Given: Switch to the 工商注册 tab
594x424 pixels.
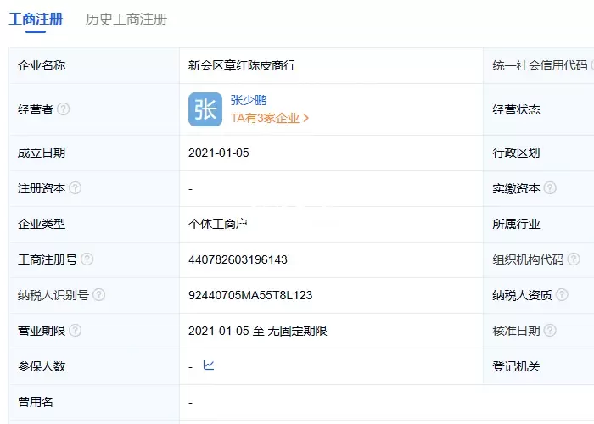Looking at the screenshot, I should 36,19.
